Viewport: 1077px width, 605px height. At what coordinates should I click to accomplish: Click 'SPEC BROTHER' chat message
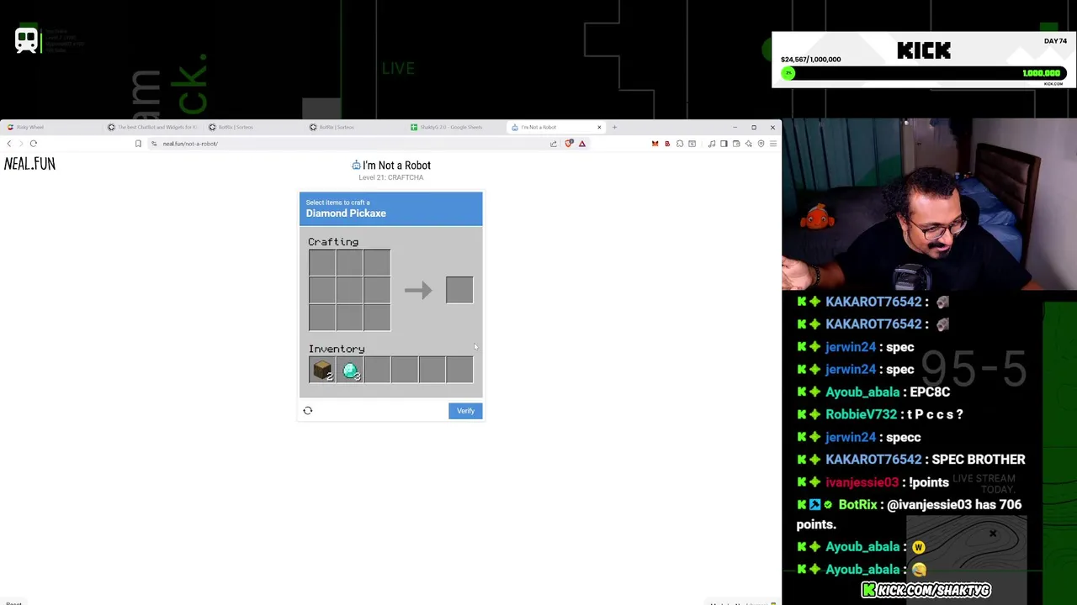coord(978,460)
